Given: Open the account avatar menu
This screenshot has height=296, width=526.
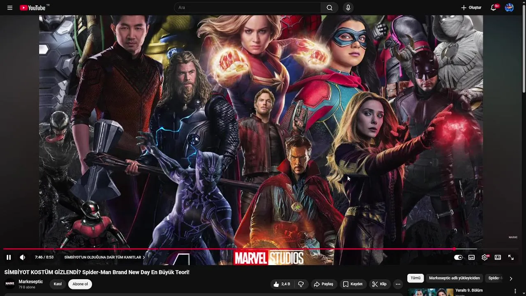Looking at the screenshot, I should pyautogui.click(x=509, y=8).
